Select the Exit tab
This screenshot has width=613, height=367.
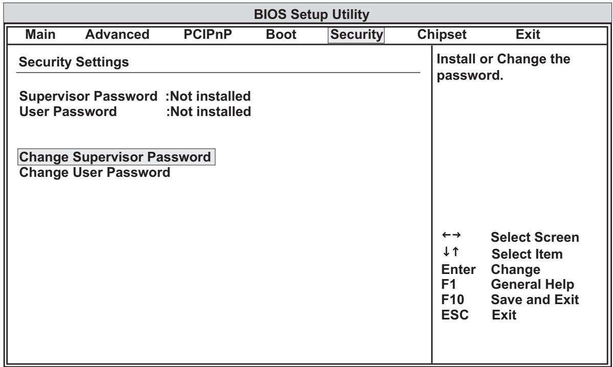coord(528,34)
